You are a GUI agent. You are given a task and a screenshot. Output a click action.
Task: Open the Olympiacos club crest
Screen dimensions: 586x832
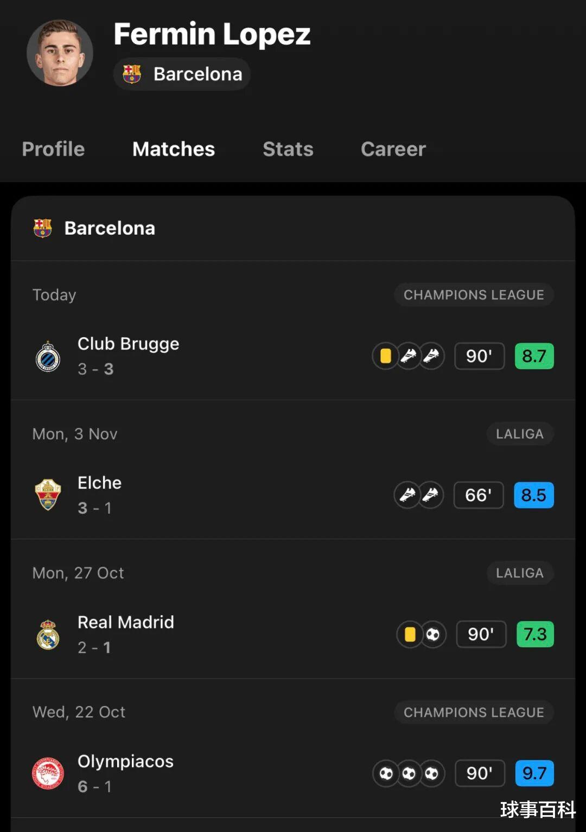click(48, 773)
